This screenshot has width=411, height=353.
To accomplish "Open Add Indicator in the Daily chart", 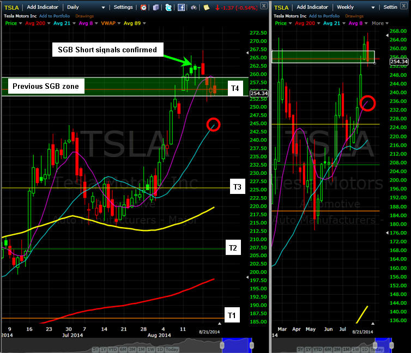I will [x=43, y=7].
